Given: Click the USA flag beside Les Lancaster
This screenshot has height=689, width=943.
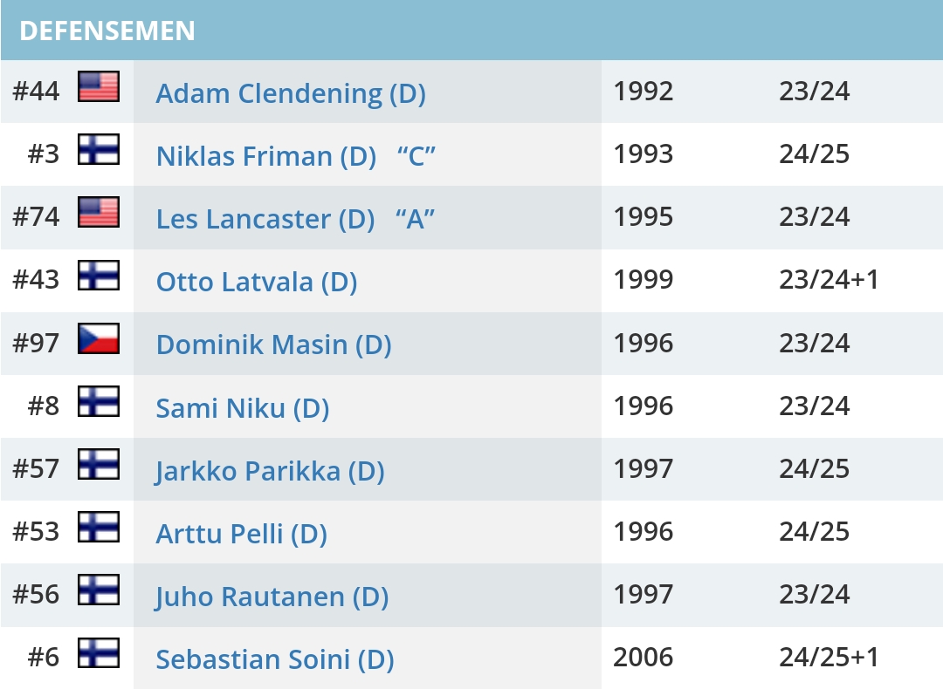Looking at the screenshot, I should [99, 213].
